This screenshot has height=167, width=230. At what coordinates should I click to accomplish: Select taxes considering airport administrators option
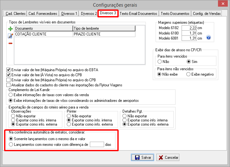click(x=10, y=101)
